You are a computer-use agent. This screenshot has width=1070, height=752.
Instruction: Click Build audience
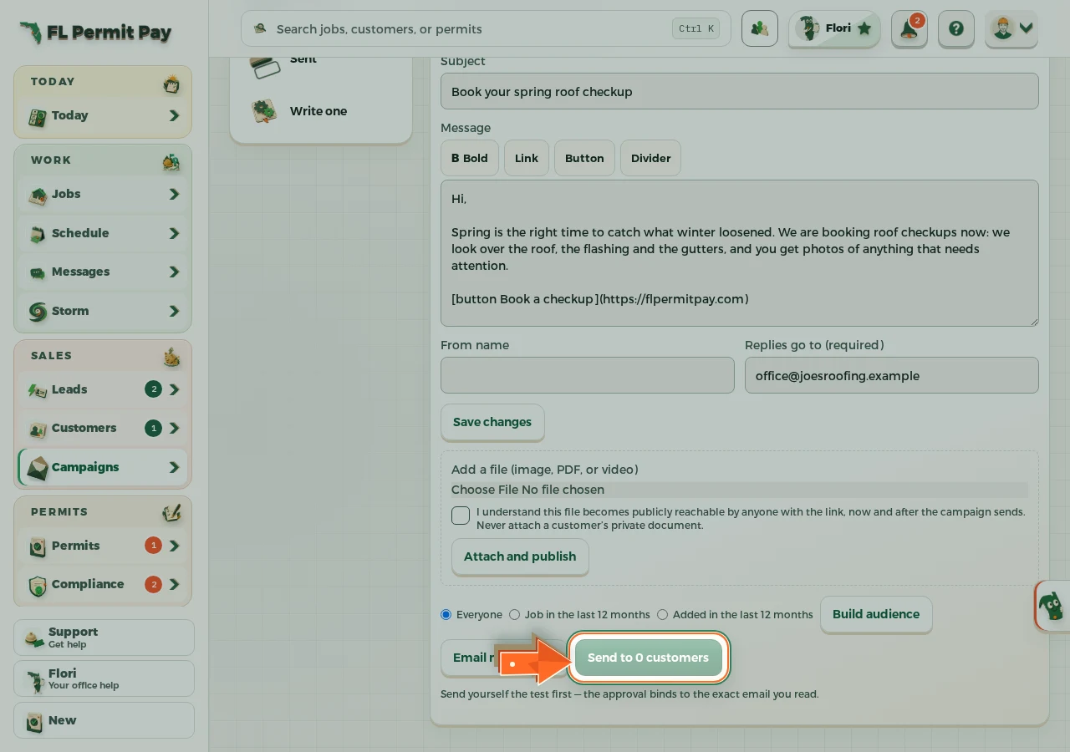point(876,614)
